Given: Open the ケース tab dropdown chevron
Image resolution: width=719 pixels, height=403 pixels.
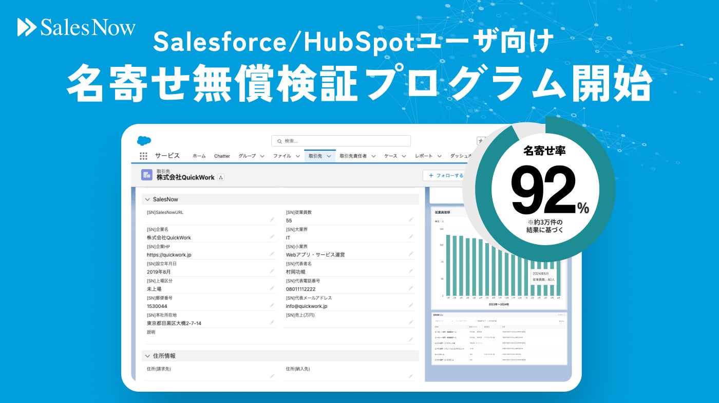Looking at the screenshot, I should coord(404,156).
